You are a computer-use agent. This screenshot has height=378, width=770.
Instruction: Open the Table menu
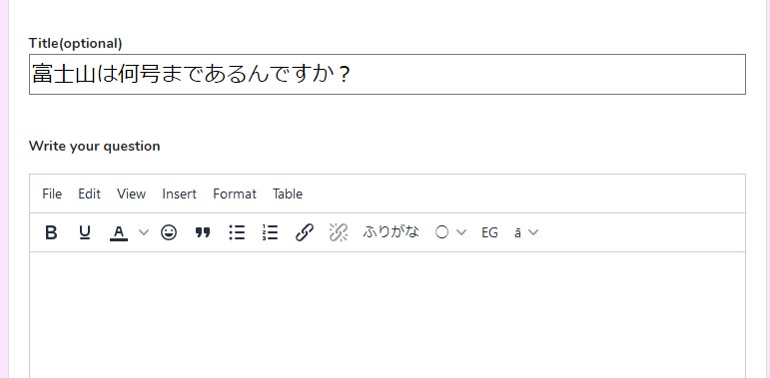pyautogui.click(x=288, y=193)
